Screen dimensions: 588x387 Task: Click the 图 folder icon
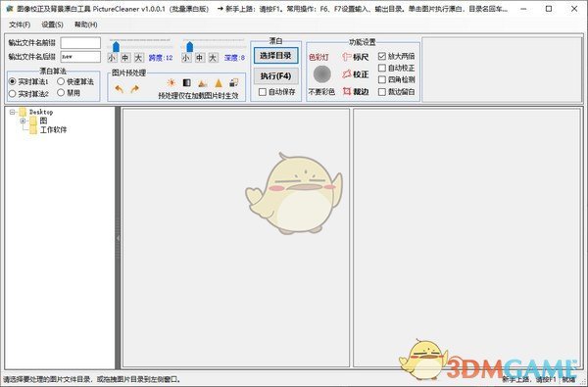(33, 121)
